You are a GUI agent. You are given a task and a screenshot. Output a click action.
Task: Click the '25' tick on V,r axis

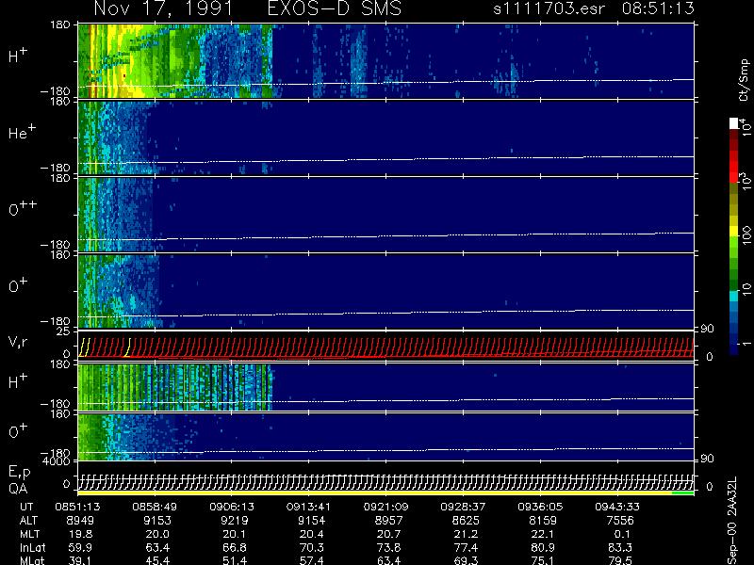(x=63, y=331)
